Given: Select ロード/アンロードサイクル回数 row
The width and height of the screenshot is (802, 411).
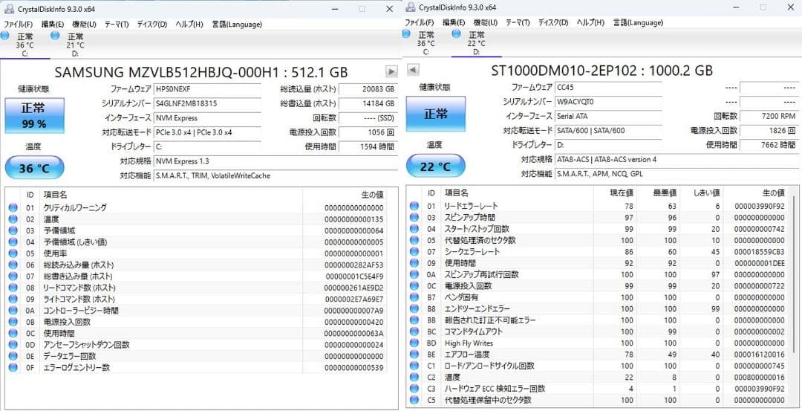Looking at the screenshot, I should (599, 366).
